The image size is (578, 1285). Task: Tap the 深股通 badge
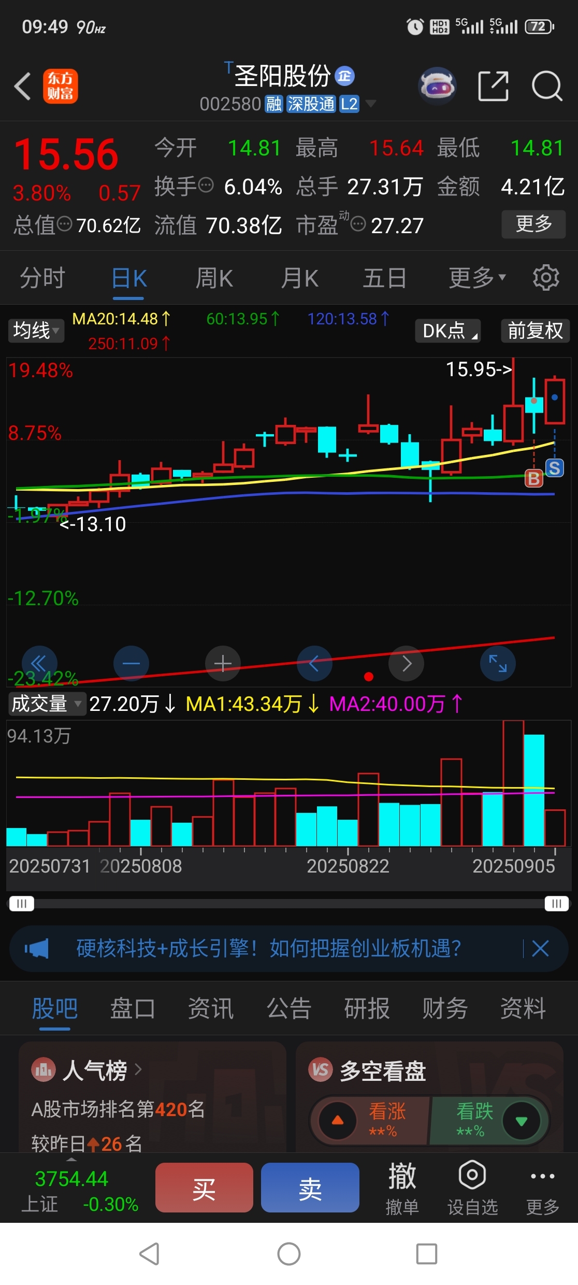click(x=311, y=104)
